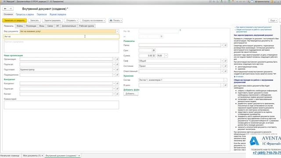
Task: Close the Внутренний документ (создание) bottom tab
Action: click(x=79, y=156)
